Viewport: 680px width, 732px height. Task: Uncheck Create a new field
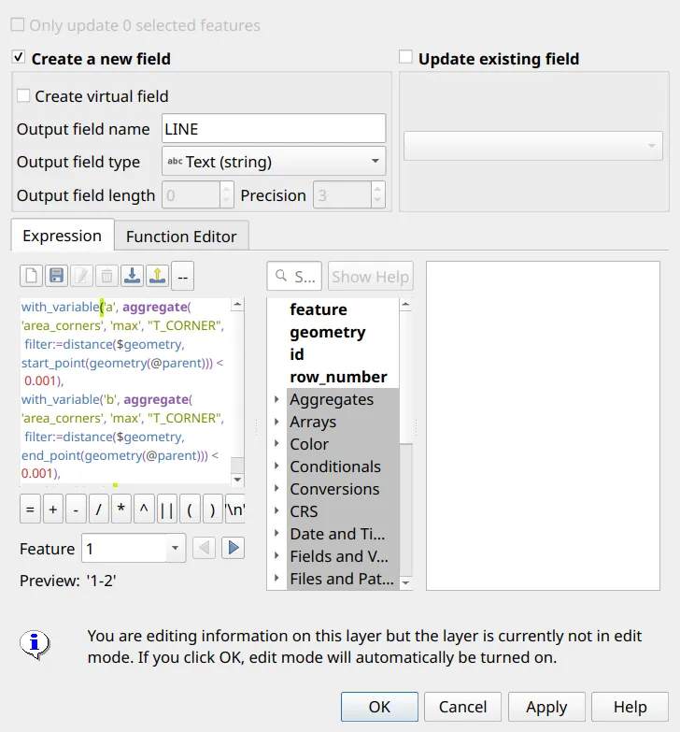[18, 57]
